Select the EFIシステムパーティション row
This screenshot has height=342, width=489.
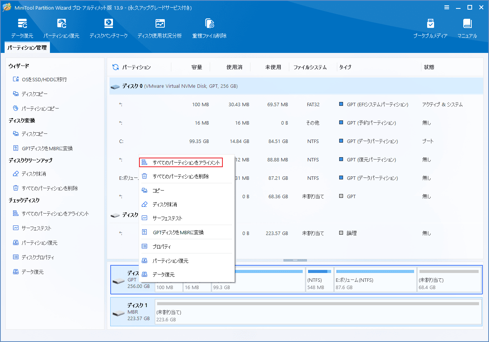coord(296,104)
